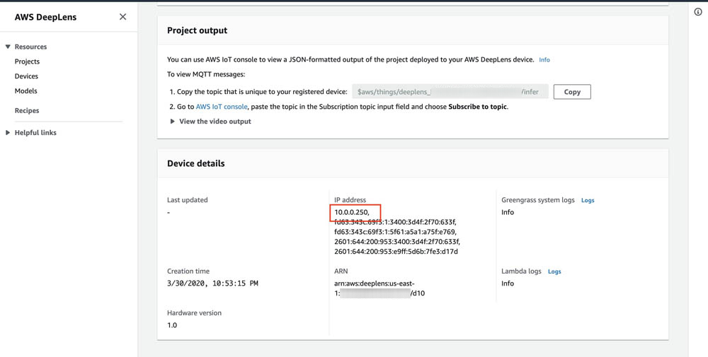Click the Last updated label
708x357 pixels.
188,200
